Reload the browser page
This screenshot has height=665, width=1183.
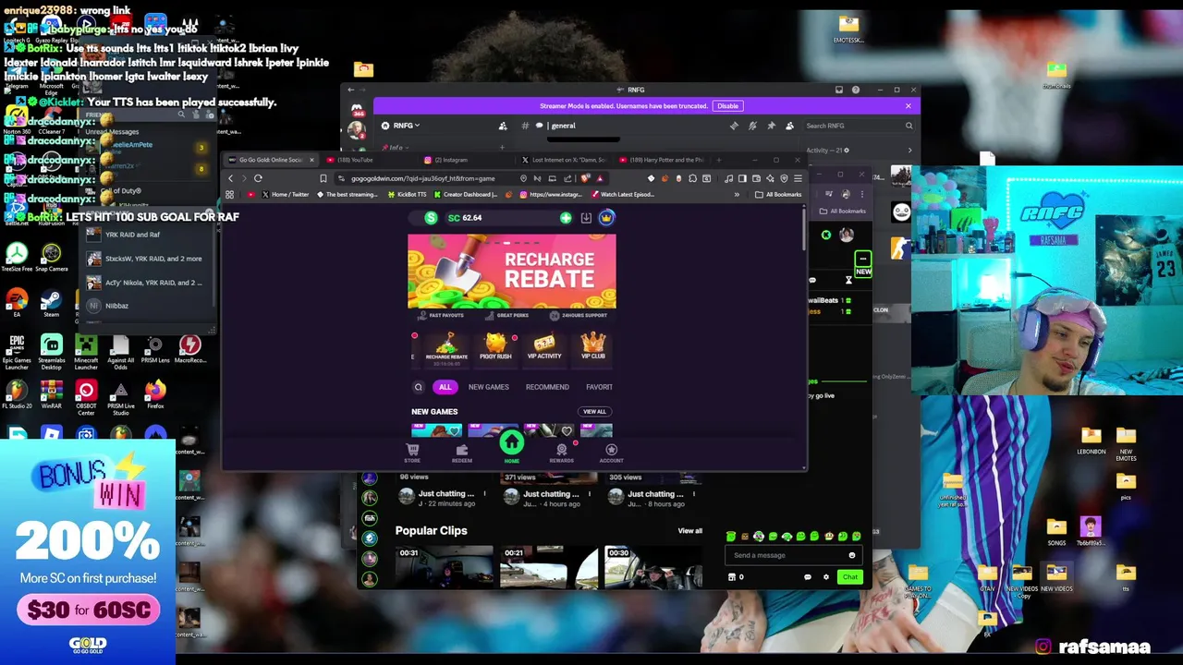pos(258,178)
